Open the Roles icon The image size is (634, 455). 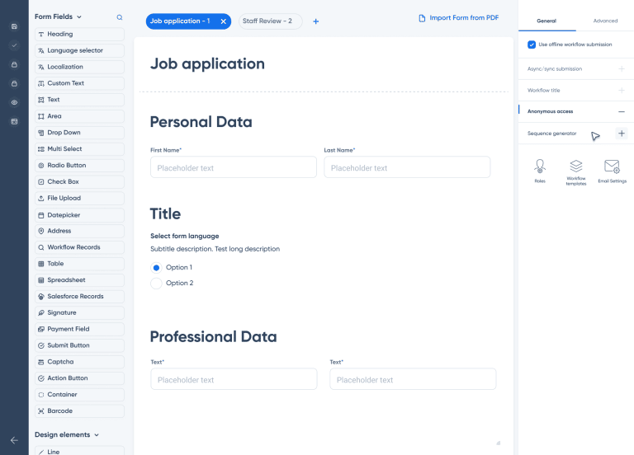pos(540,168)
